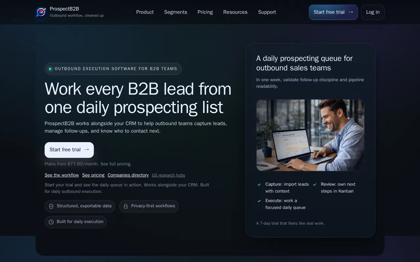Click the paragraph ProspectB2B works alongside your CRM

(x=136, y=127)
